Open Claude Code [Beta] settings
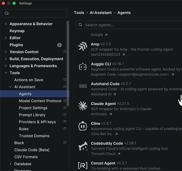The width and height of the screenshot is (182, 171). click(32, 150)
